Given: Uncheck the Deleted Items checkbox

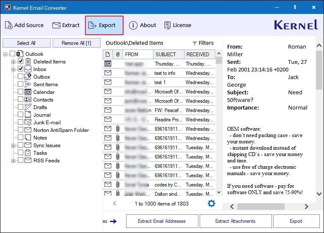Looking at the screenshot, I should click(x=20, y=61).
